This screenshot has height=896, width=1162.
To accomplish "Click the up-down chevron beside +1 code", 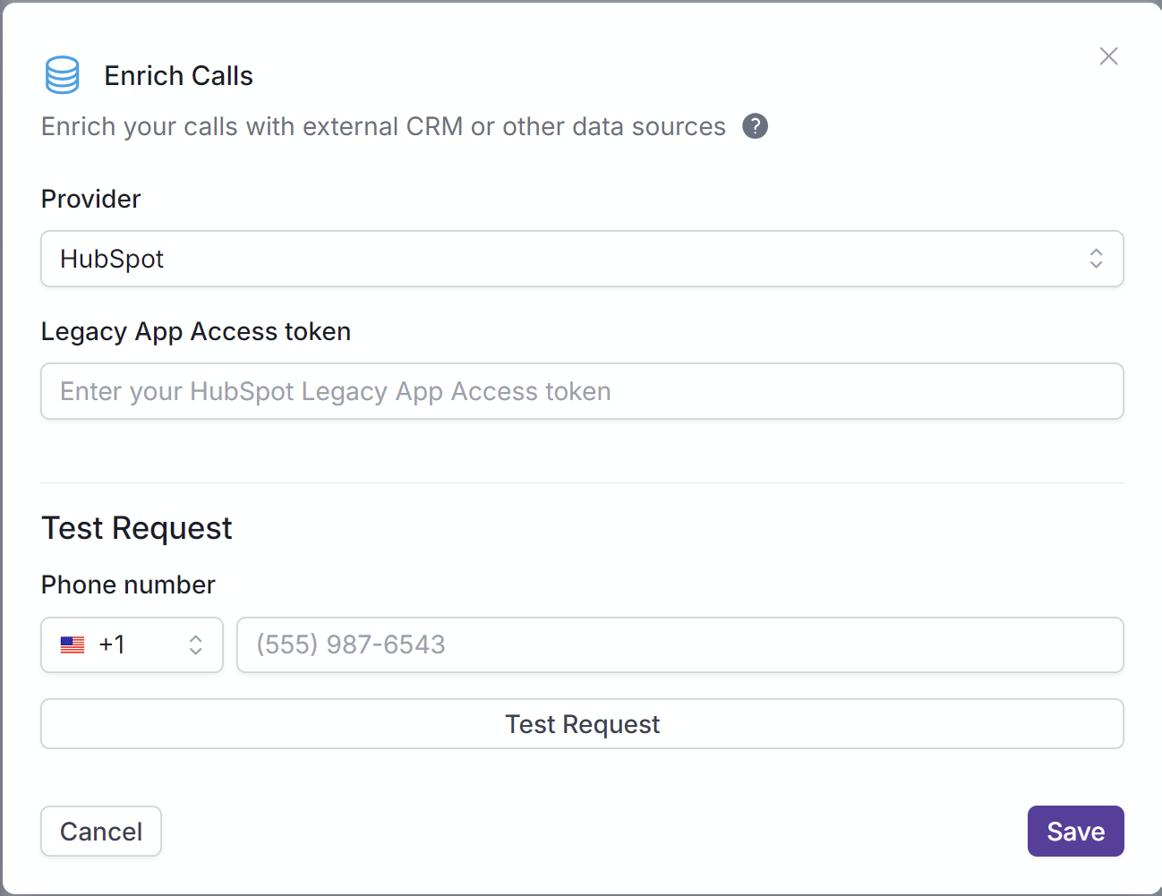I will [195, 644].
